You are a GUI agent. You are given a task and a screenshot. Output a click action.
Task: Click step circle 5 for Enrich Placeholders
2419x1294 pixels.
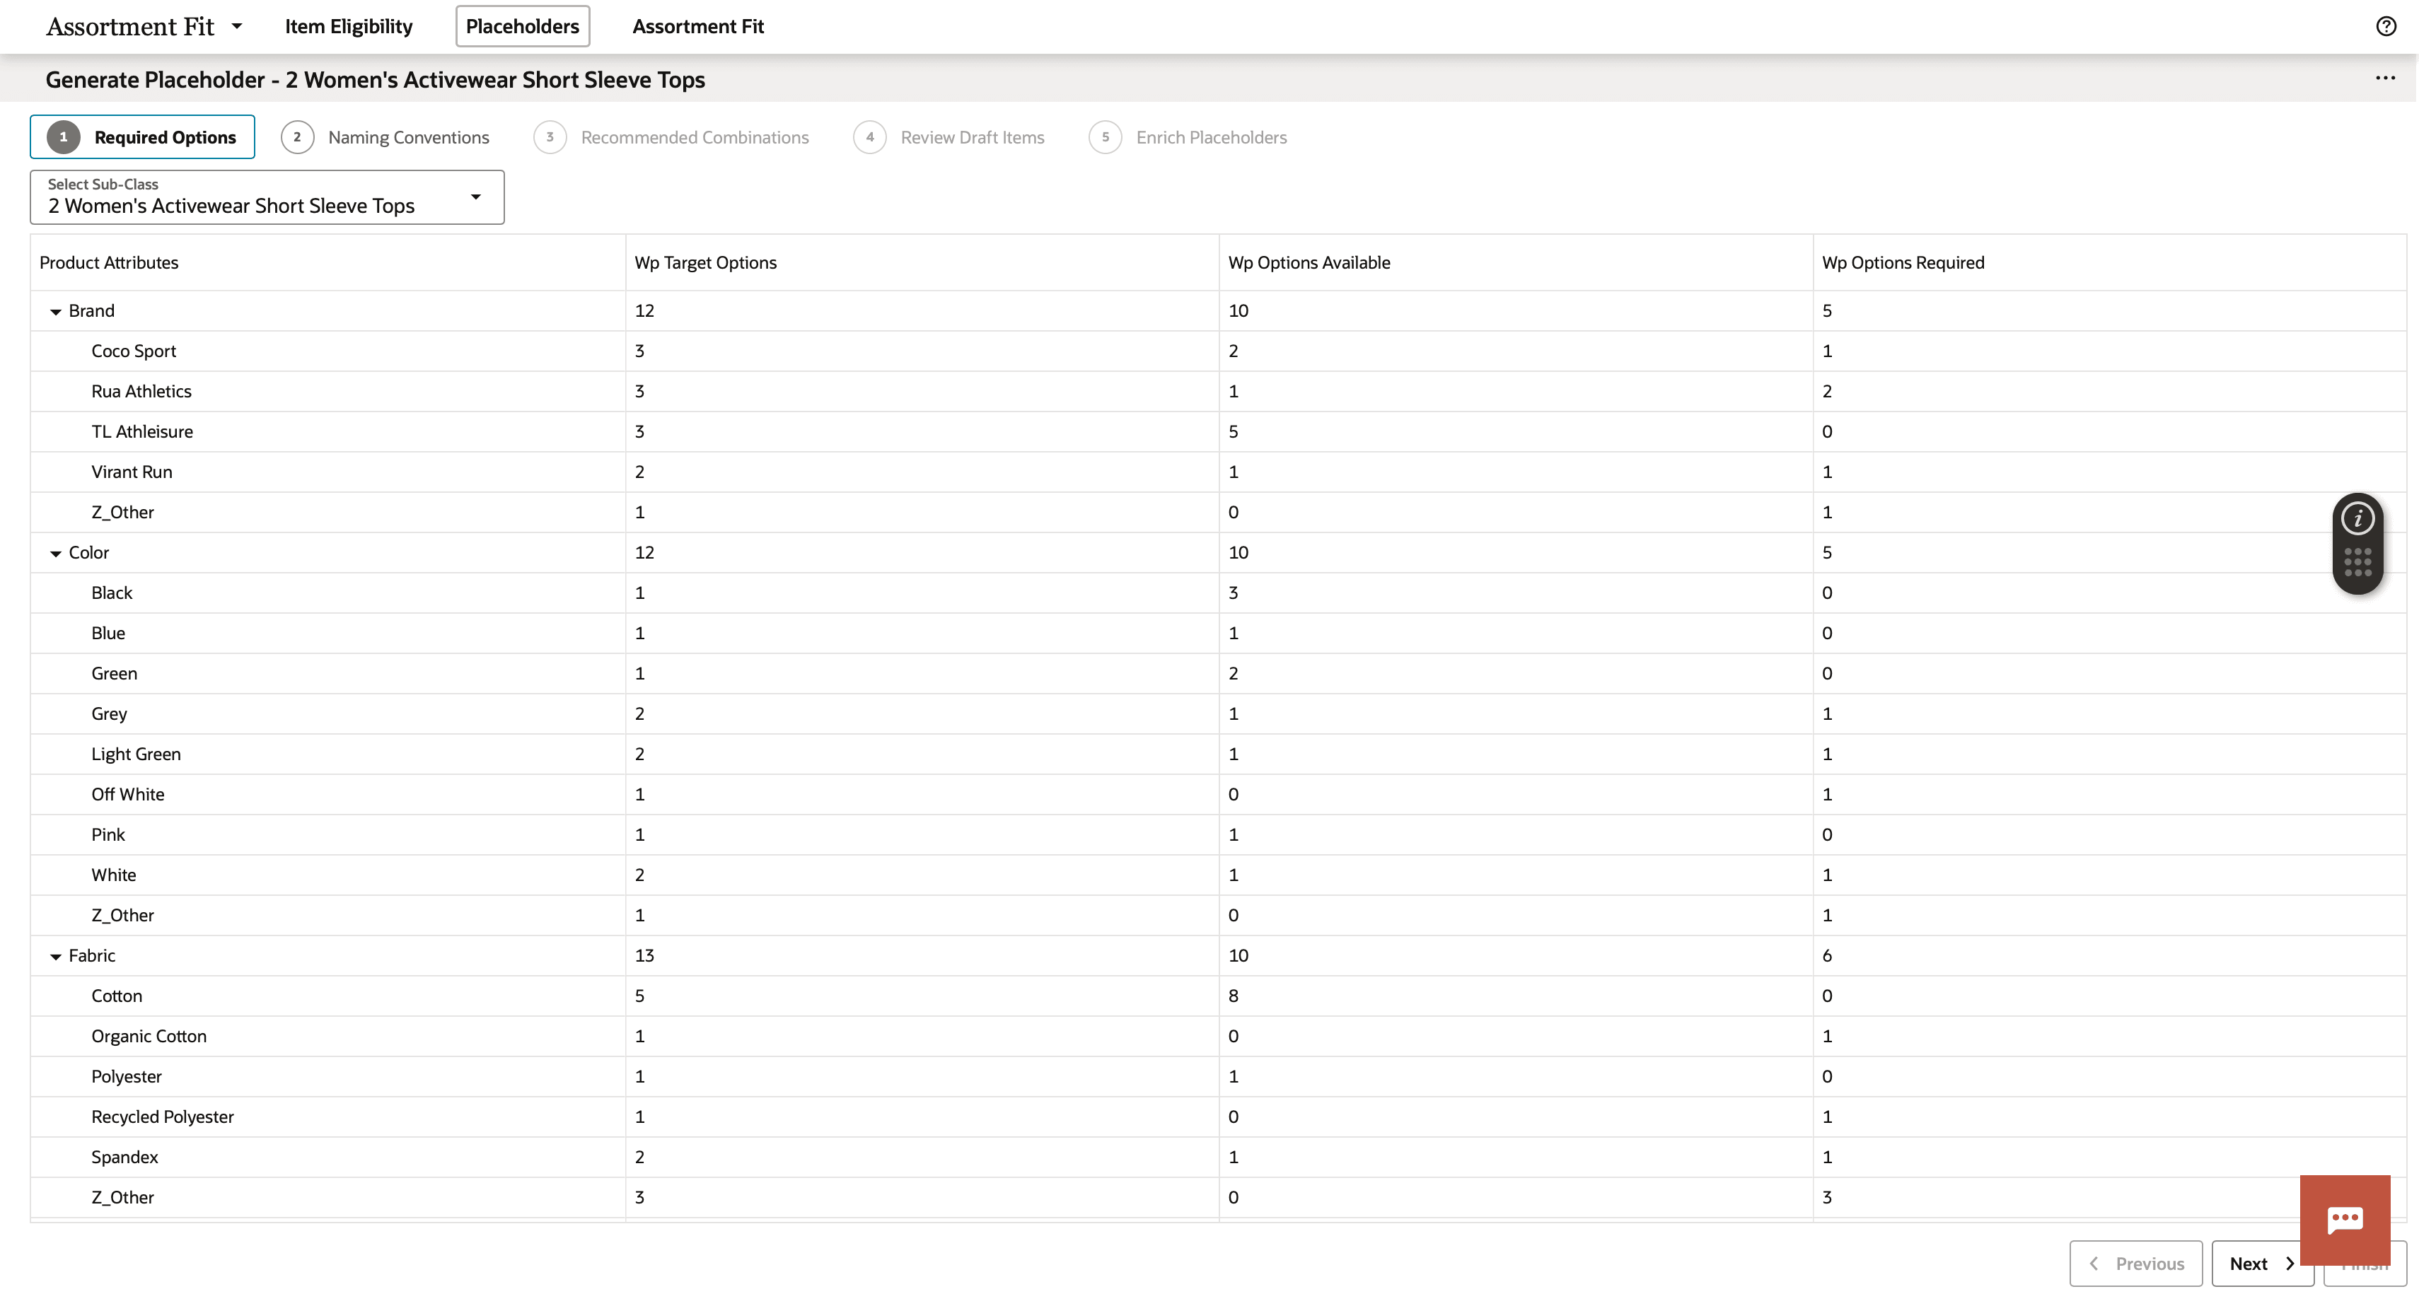click(1106, 137)
